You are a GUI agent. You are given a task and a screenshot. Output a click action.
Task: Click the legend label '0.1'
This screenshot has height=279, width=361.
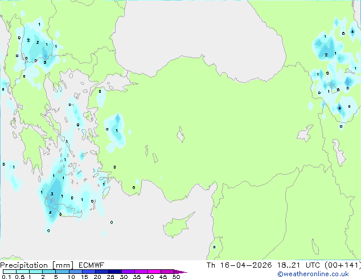(x=6, y=277)
